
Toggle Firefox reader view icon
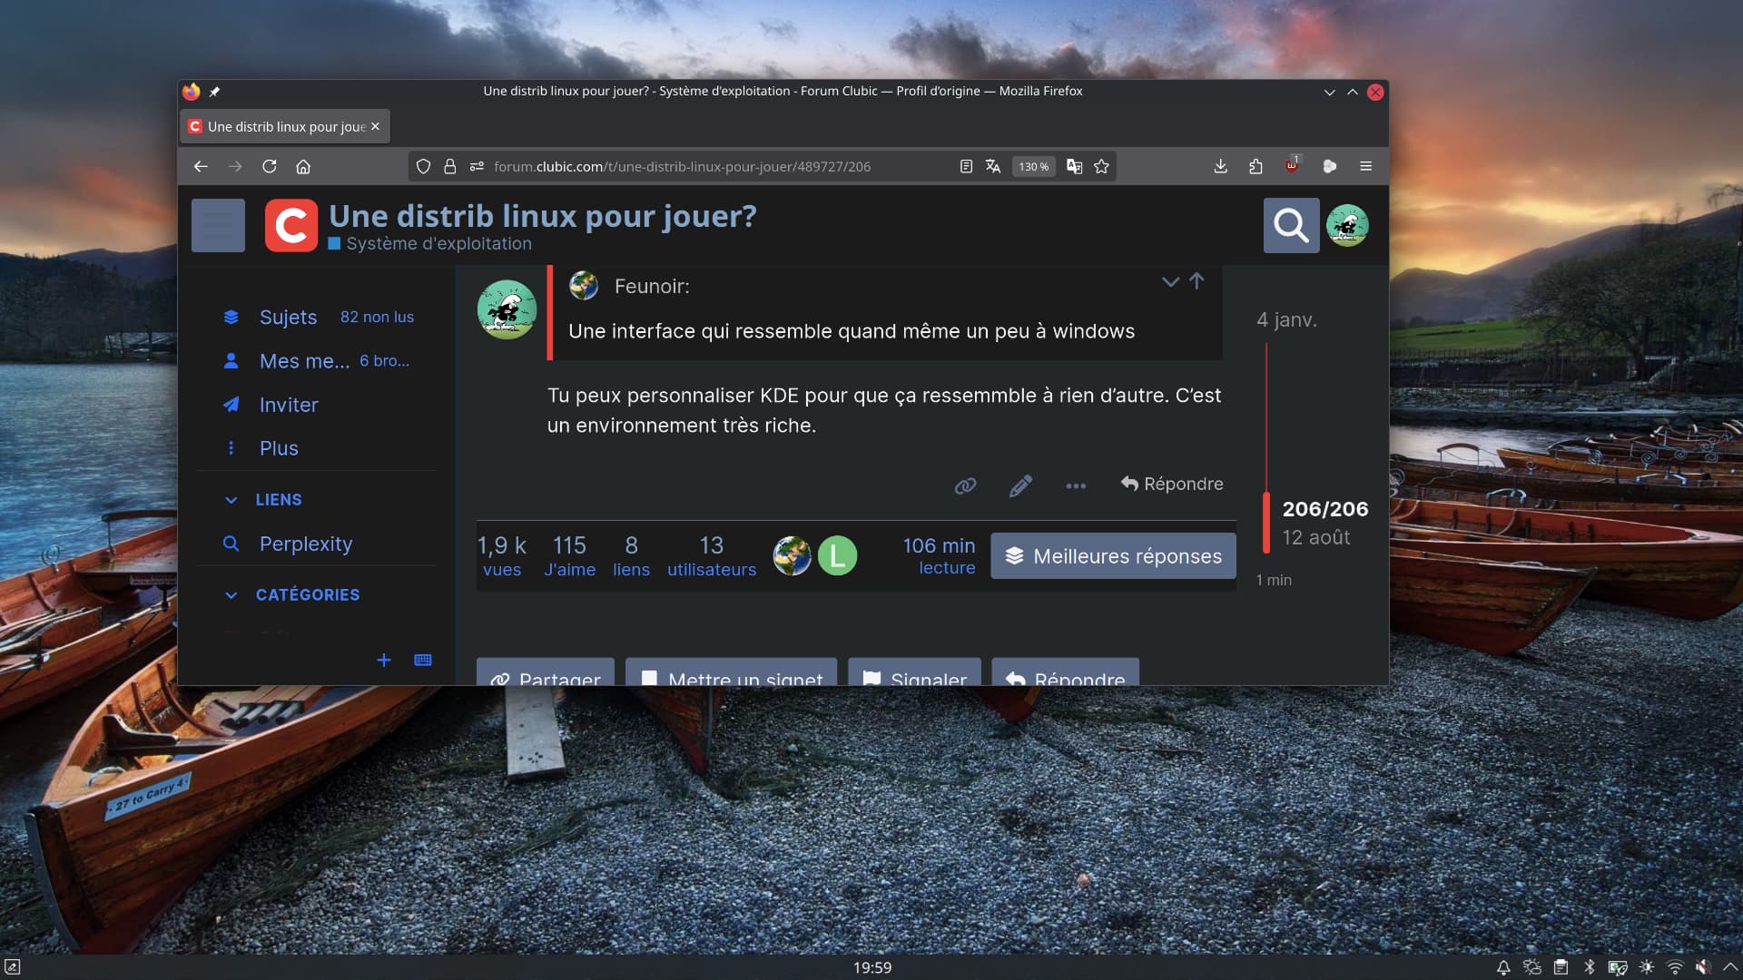pyautogui.click(x=966, y=166)
